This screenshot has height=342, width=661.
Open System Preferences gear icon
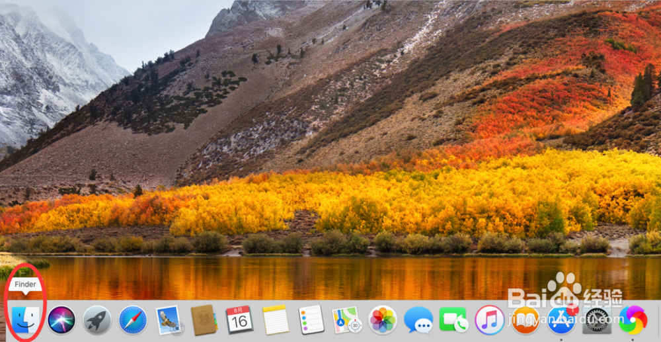pos(597,320)
